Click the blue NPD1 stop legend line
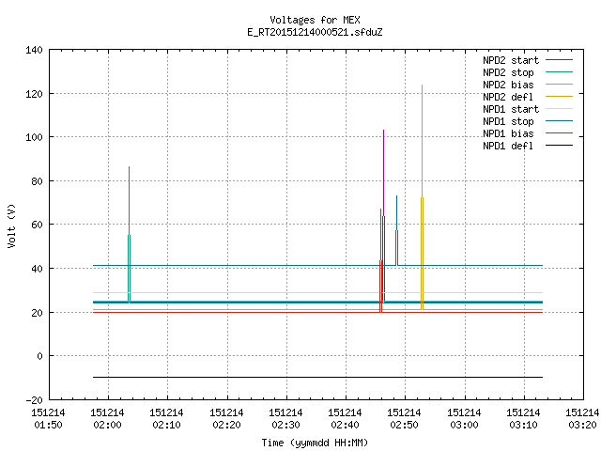Image resolution: width=601 pixels, height=451 pixels. click(x=559, y=121)
